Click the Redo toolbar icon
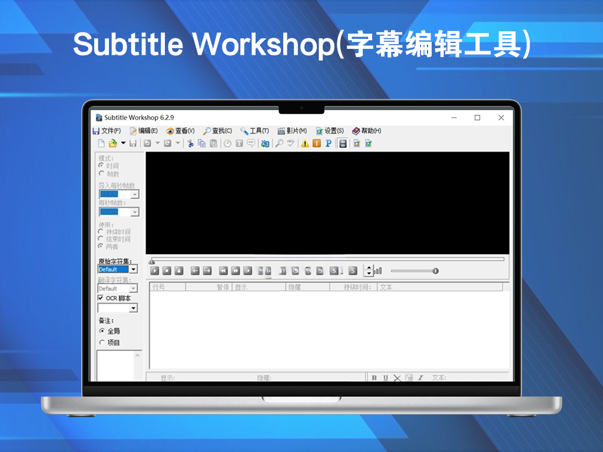The width and height of the screenshot is (603, 452). 168,144
